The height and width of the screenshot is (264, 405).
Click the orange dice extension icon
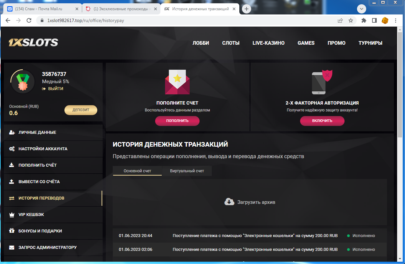click(385, 20)
